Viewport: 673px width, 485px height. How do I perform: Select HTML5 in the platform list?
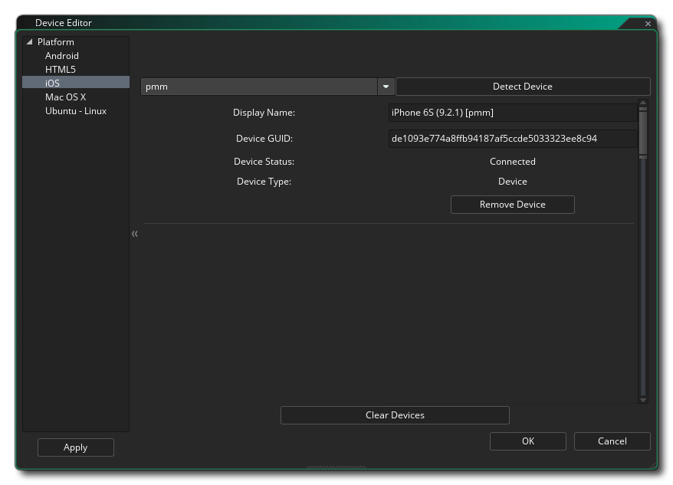pos(60,70)
